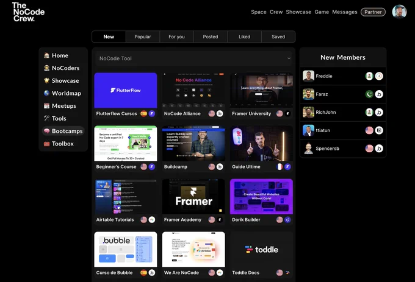Image resolution: width=415 pixels, height=282 pixels.
Task: Open Messages in the top navigation
Action: [345, 12]
